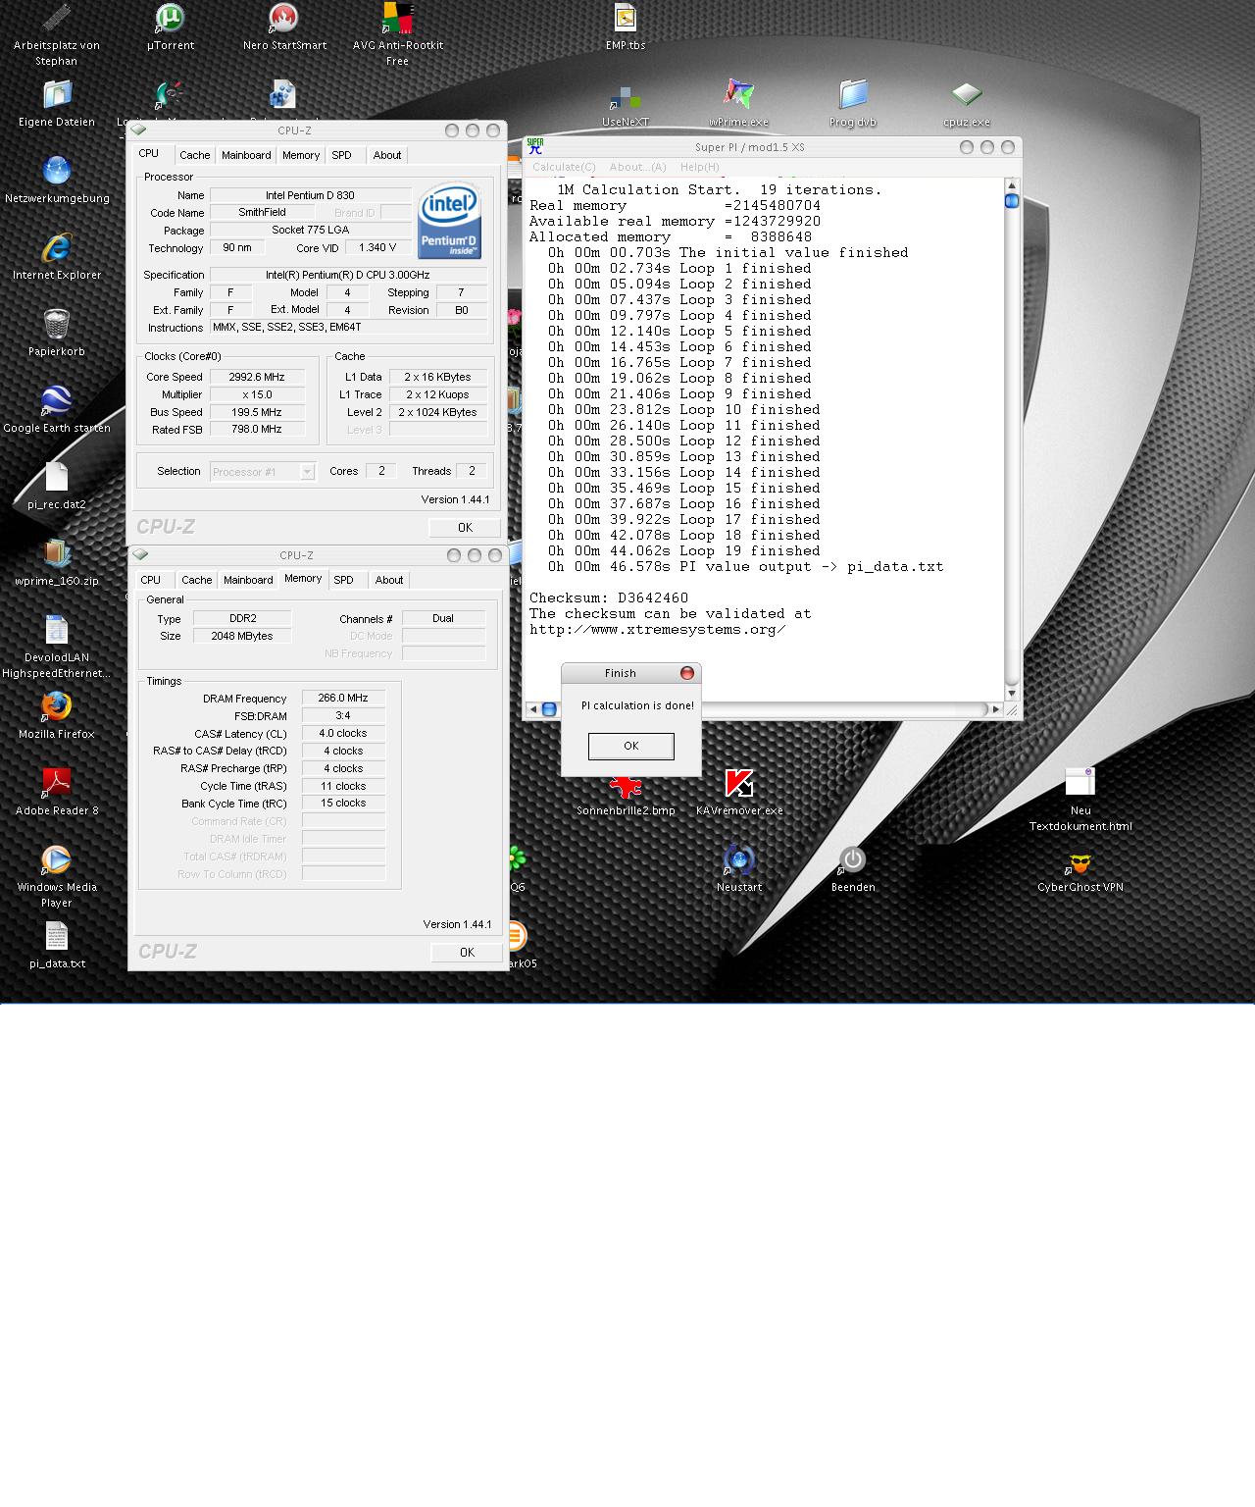Switch to Cache tab in upper CPU-Z
The width and height of the screenshot is (1255, 1507).
[194, 155]
